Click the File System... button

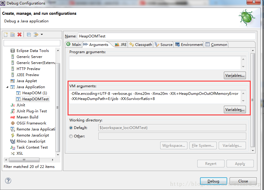click(x=203, y=146)
